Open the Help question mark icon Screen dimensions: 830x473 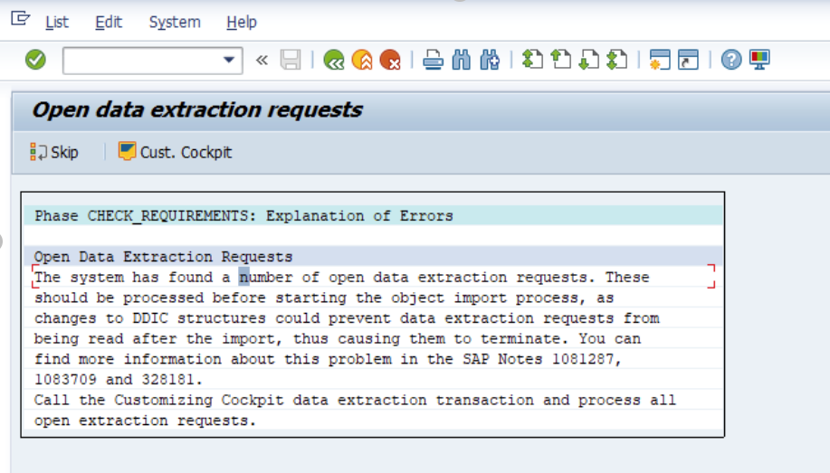[x=731, y=61]
